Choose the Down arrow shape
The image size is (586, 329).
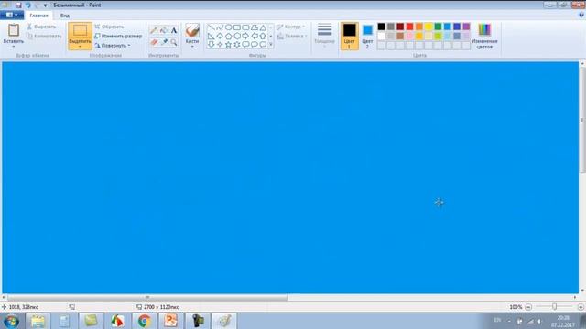212,45
